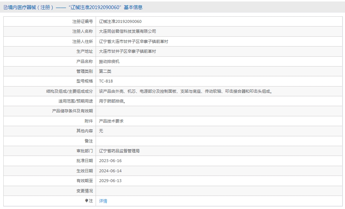The image size is (345, 209).
Task: Click 产品技术要求 attachment text
Action: click(111, 121)
